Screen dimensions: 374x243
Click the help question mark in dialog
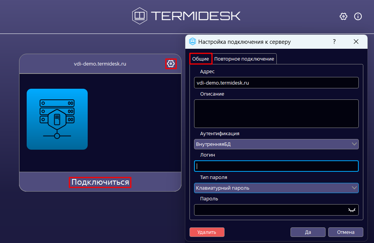pos(334,42)
